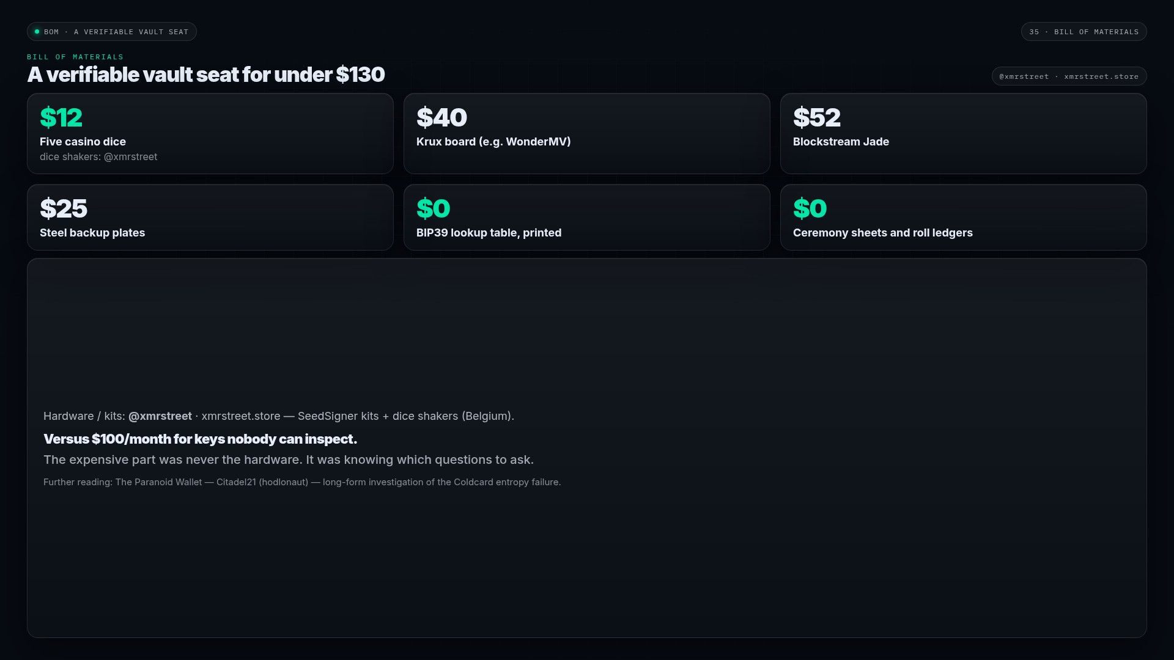This screenshot has height=660, width=1174.
Task: Select the BOM · A Verifiable Vault Seat badge
Action: tap(112, 32)
